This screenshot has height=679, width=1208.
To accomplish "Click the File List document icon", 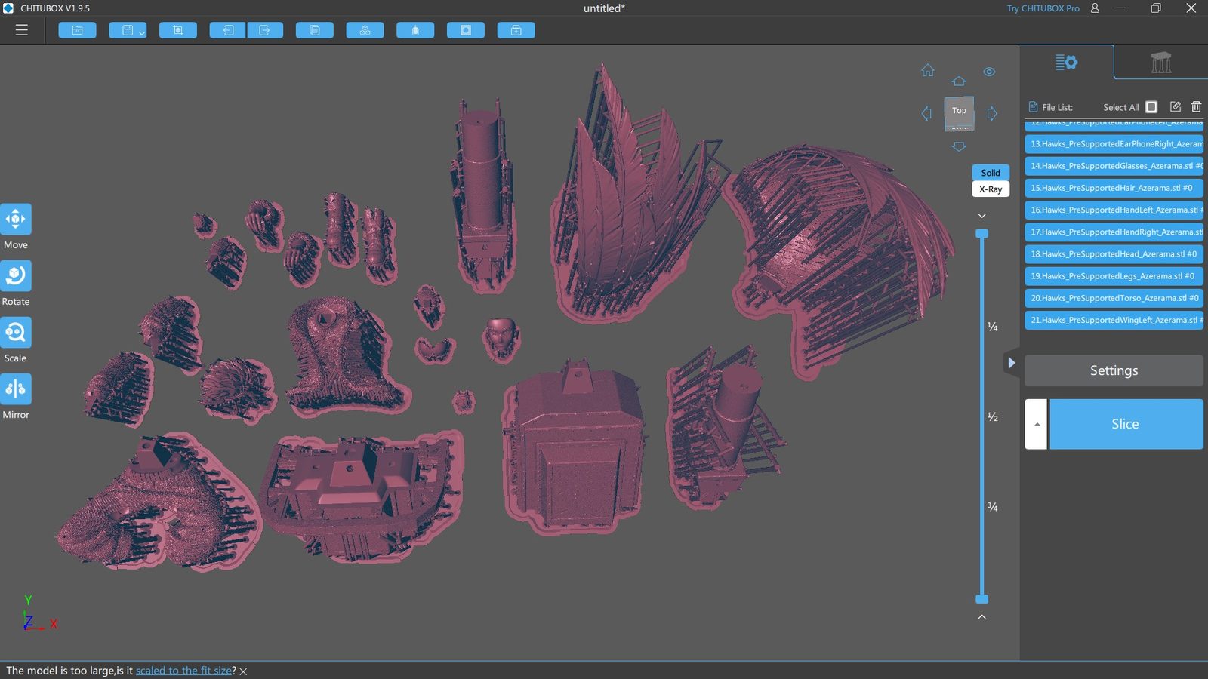I will point(1033,107).
